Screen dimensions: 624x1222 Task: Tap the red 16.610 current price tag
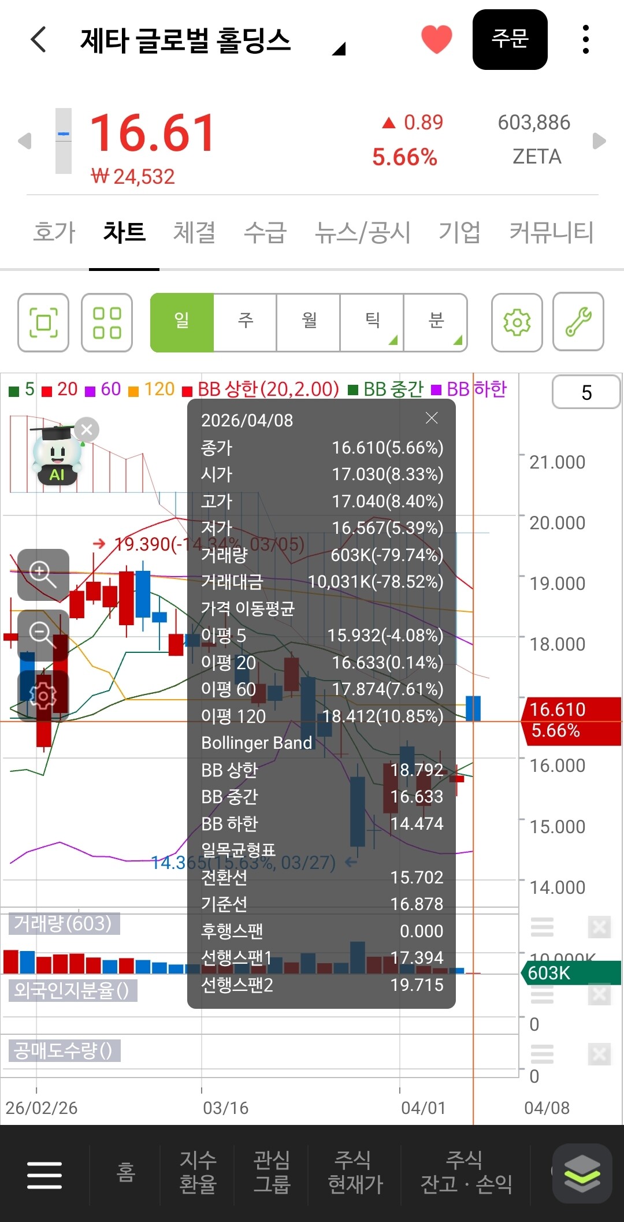click(x=571, y=720)
